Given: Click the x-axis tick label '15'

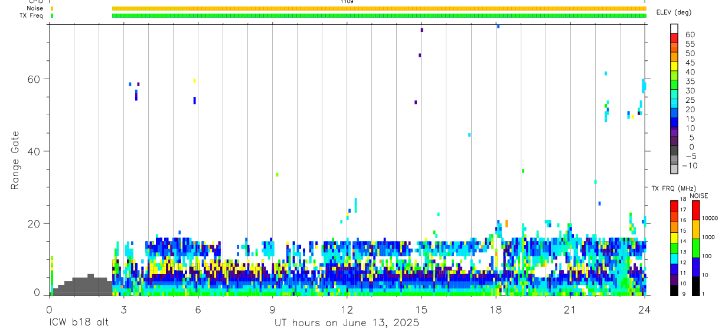Looking at the screenshot, I should pyautogui.click(x=421, y=310).
